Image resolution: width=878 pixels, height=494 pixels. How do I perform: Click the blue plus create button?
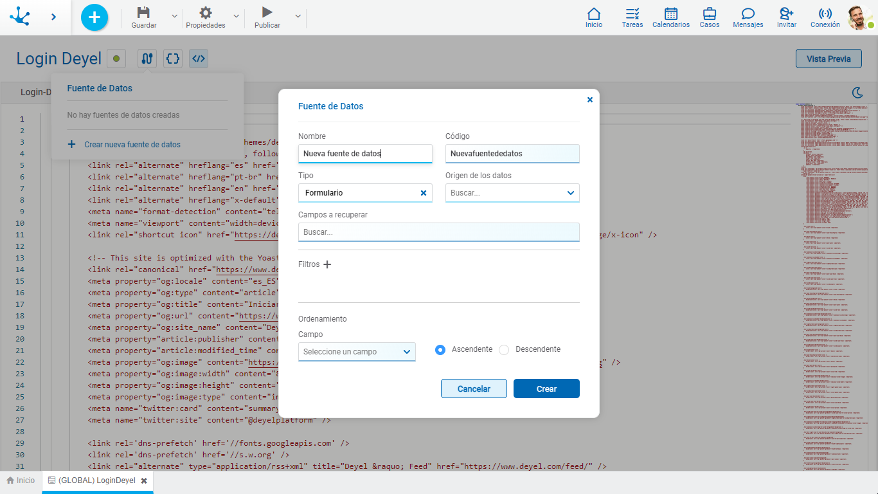click(x=94, y=17)
